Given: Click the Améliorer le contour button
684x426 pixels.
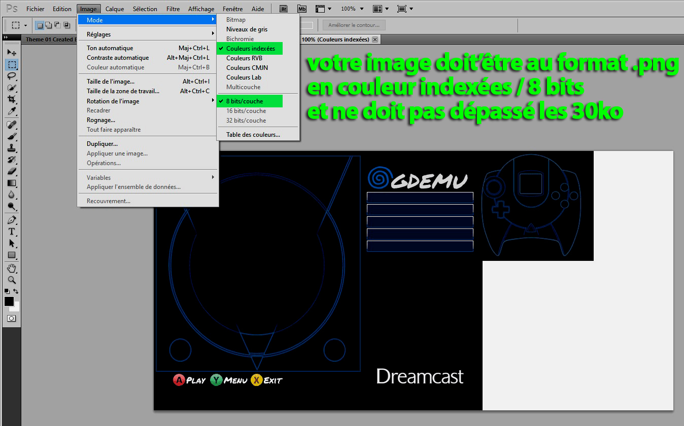Looking at the screenshot, I should (354, 25).
